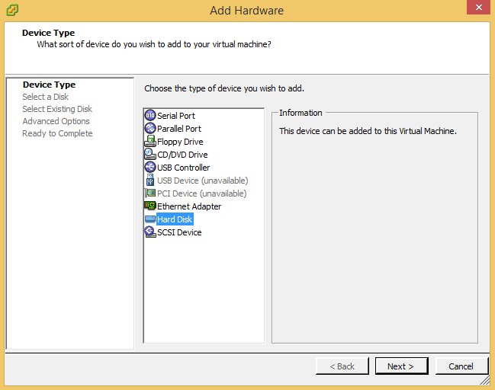This screenshot has height=390, width=495.
Task: Go to Select a Disk step
Action: [45, 97]
